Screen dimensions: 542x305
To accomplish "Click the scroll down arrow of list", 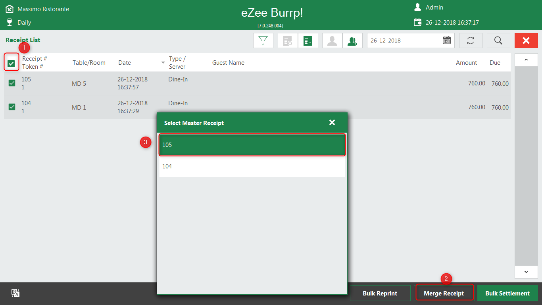I will 526,272.
